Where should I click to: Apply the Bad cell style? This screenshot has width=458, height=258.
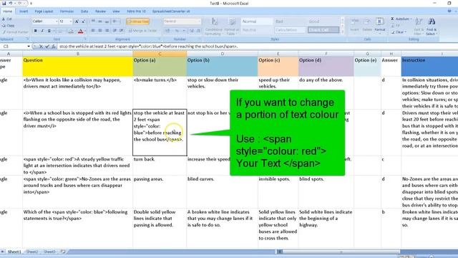289,21
